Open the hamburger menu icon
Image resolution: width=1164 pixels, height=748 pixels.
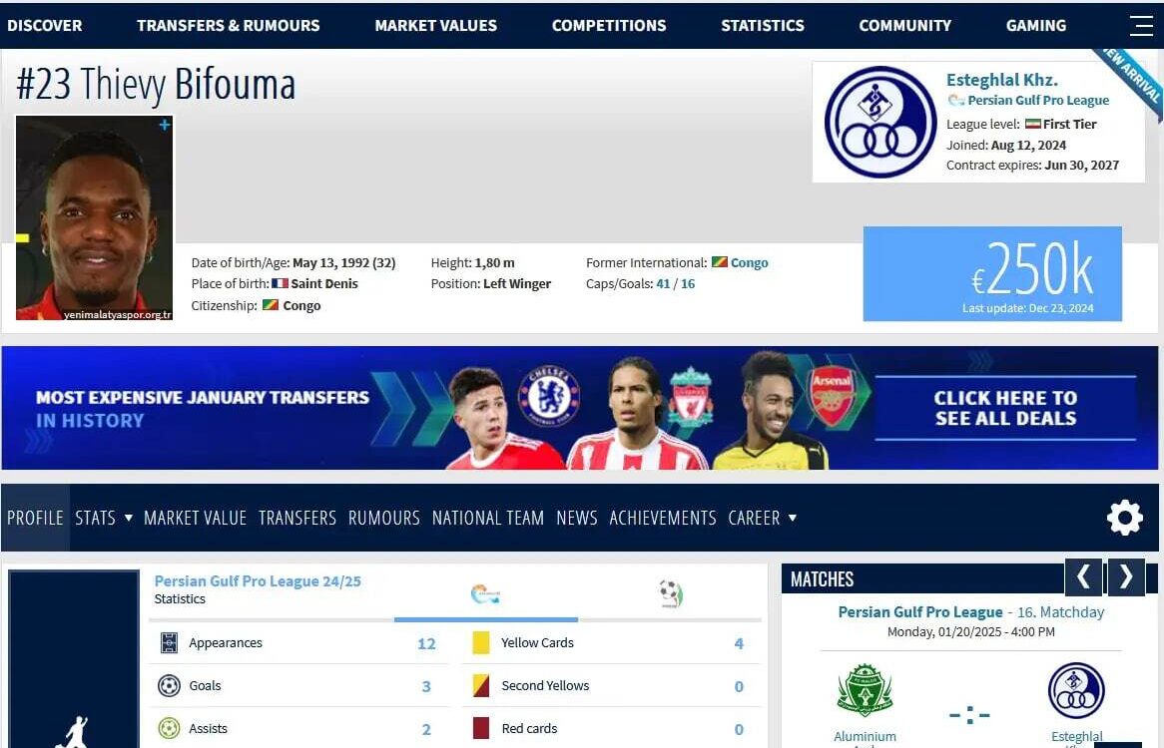pyautogui.click(x=1141, y=25)
